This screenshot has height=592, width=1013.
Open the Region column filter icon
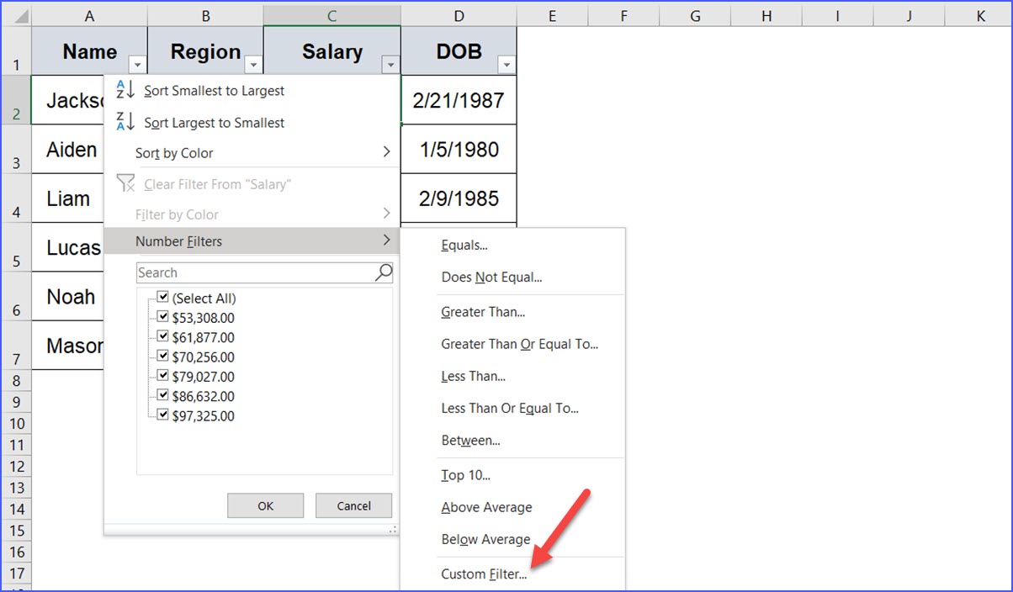coord(253,64)
